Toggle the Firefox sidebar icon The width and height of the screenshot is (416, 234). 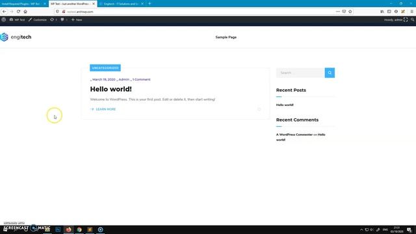[x=389, y=12]
